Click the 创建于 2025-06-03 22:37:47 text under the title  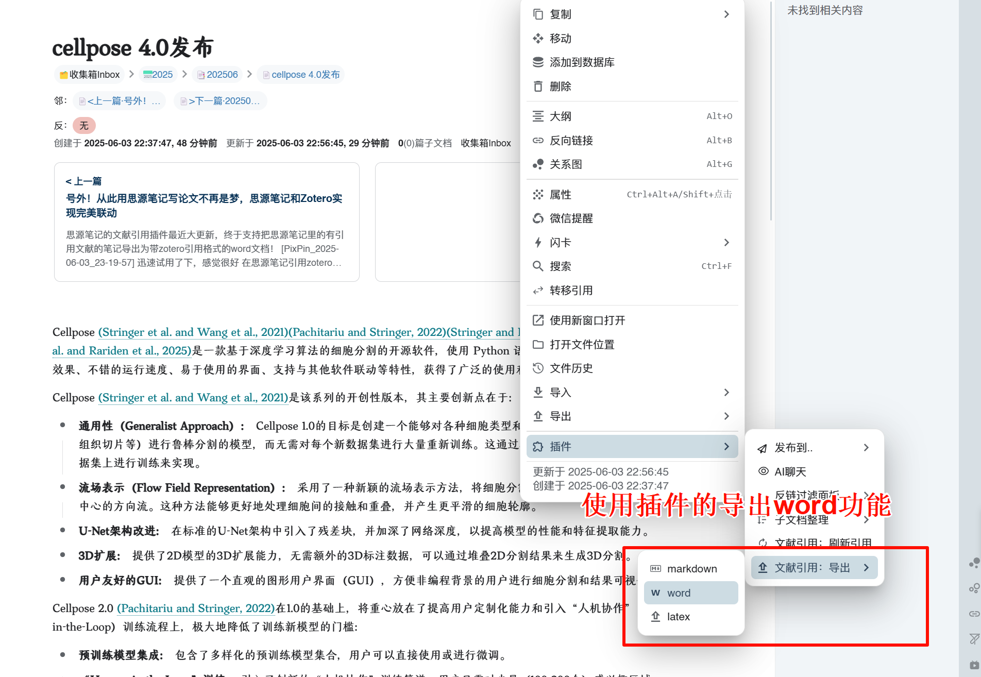[136, 143]
